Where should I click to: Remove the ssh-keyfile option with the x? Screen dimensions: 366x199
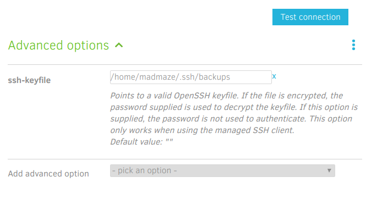point(274,76)
